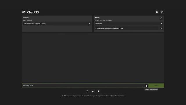
Task: Click the NVIDIA logo
Action: (x=24, y=12)
